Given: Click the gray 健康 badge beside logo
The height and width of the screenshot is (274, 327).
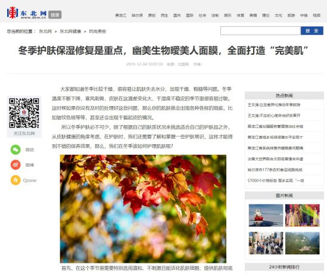Looking at the screenshot, I should [55, 15].
